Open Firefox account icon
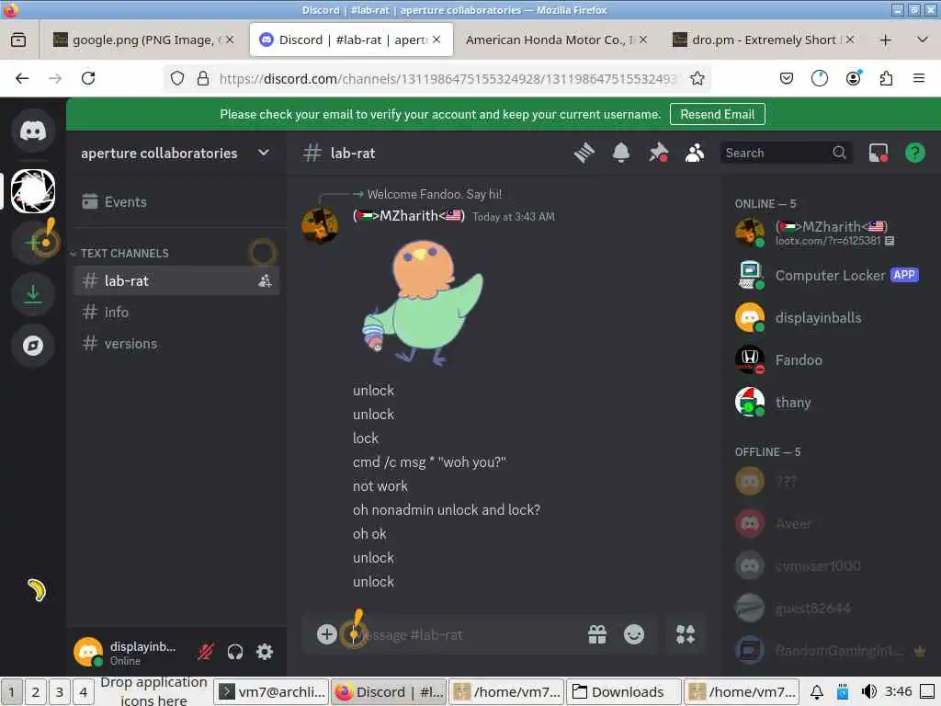This screenshot has width=941, height=706. point(853,79)
